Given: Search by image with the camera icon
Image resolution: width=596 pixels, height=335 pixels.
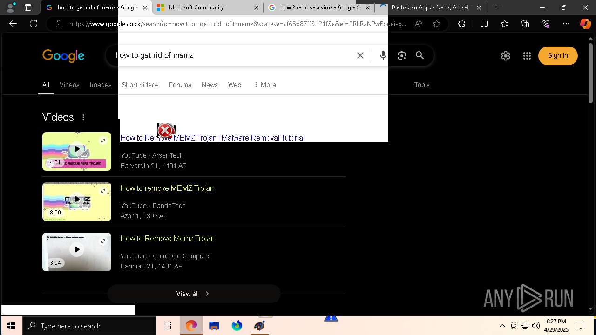Looking at the screenshot, I should pos(402,55).
